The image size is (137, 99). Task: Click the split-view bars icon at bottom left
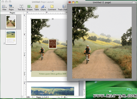point(22,97)
